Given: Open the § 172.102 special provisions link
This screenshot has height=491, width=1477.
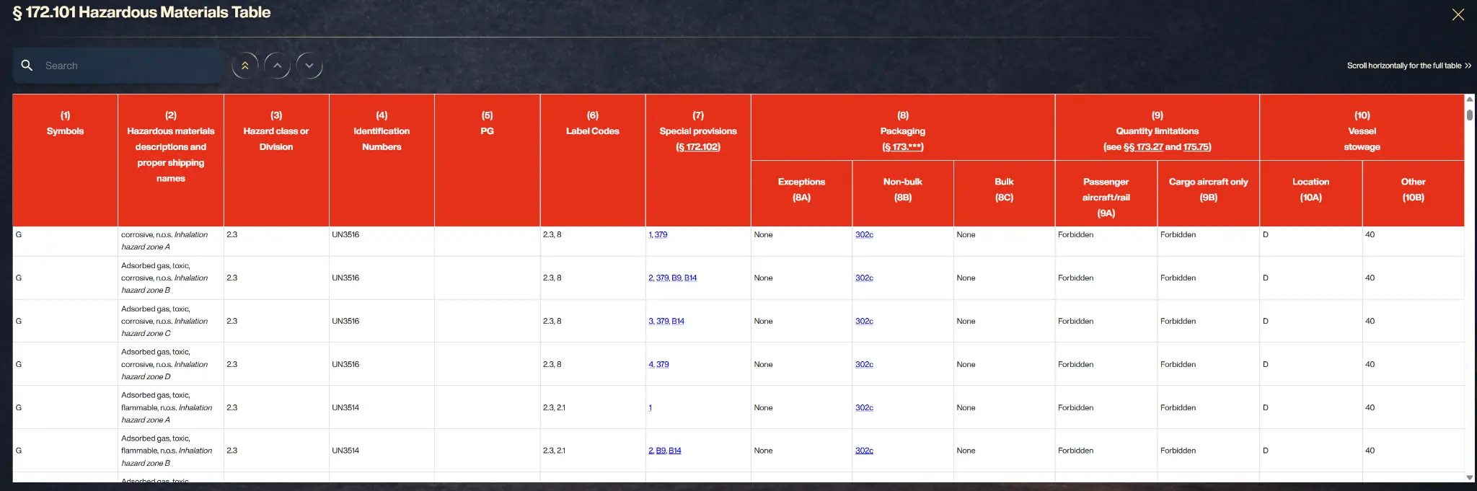Looking at the screenshot, I should [x=698, y=147].
